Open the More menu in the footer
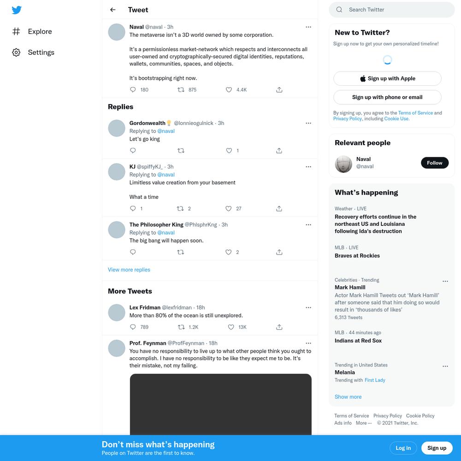Viewport: 461px width, 461px height. 364,423
